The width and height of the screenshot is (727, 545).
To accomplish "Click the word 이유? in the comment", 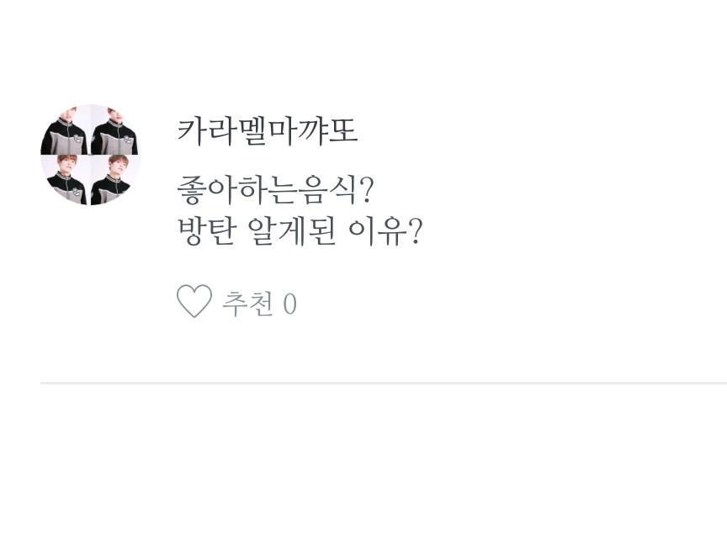I will tap(385, 231).
